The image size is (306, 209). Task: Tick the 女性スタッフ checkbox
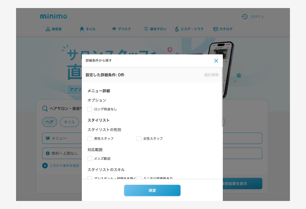point(139,139)
